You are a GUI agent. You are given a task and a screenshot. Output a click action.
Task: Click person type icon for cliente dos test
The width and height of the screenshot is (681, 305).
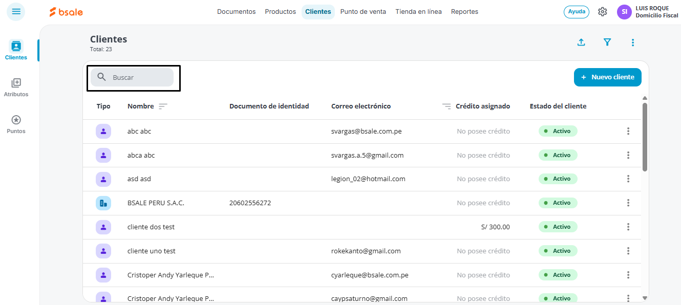point(103,227)
